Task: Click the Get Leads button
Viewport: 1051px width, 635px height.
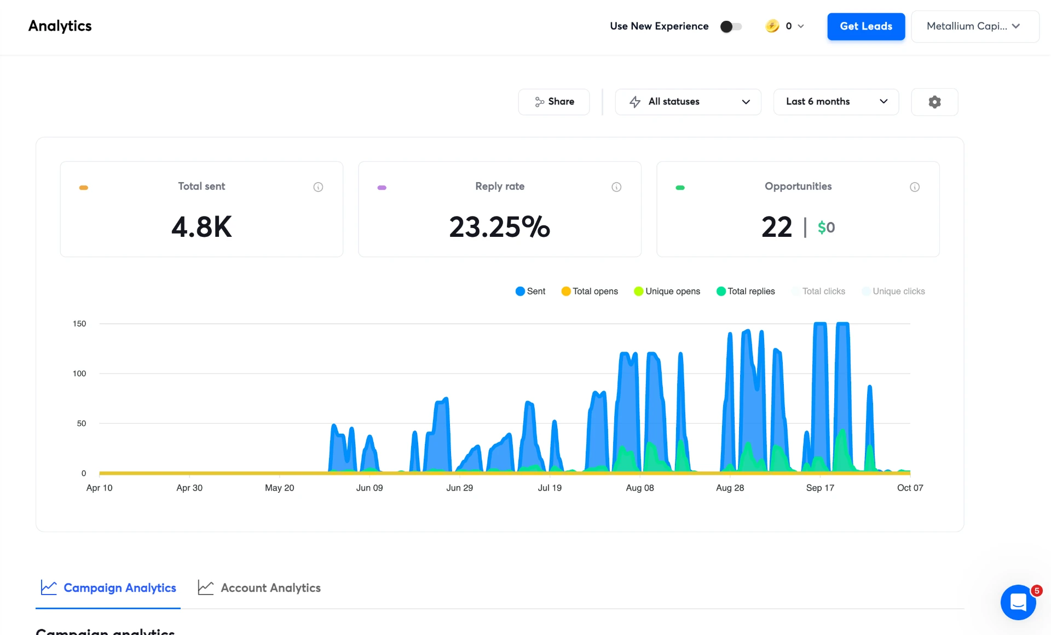Action: click(x=866, y=26)
